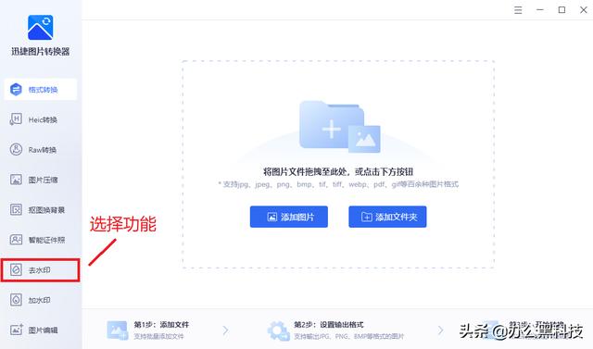The height and width of the screenshot is (349, 593).
Task: Click the 迅捷图片转换器 app logo
Action: (41, 27)
